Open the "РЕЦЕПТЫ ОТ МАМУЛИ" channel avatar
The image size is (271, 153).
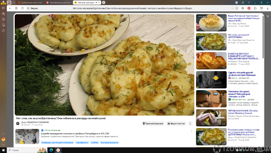tap(18, 123)
